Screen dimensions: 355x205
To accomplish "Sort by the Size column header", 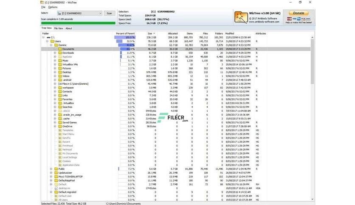I will [x=150, y=33].
